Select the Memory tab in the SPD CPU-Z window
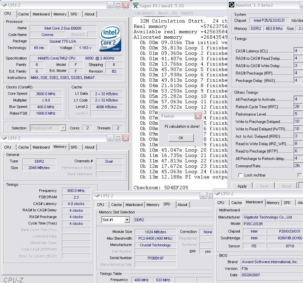The image size is (303, 283). [153, 205]
